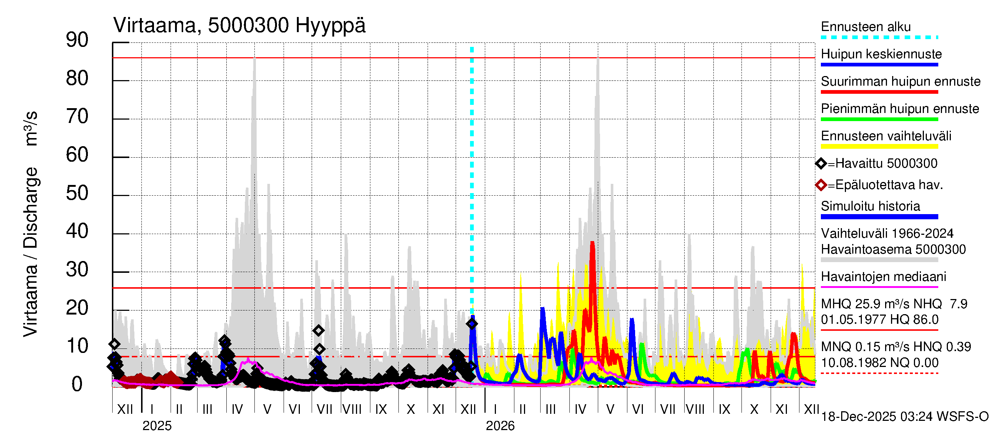The height and width of the screenshot is (443, 997).
Task: Click the observed diamond at the forecast start
Action: point(472,324)
